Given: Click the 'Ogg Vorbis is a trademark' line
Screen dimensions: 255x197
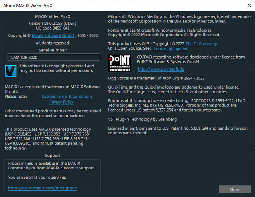Looking at the screenshot, I should click(156, 78).
